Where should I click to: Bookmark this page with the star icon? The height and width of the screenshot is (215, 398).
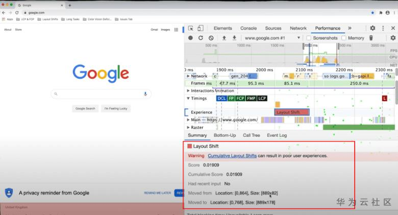click(x=372, y=12)
